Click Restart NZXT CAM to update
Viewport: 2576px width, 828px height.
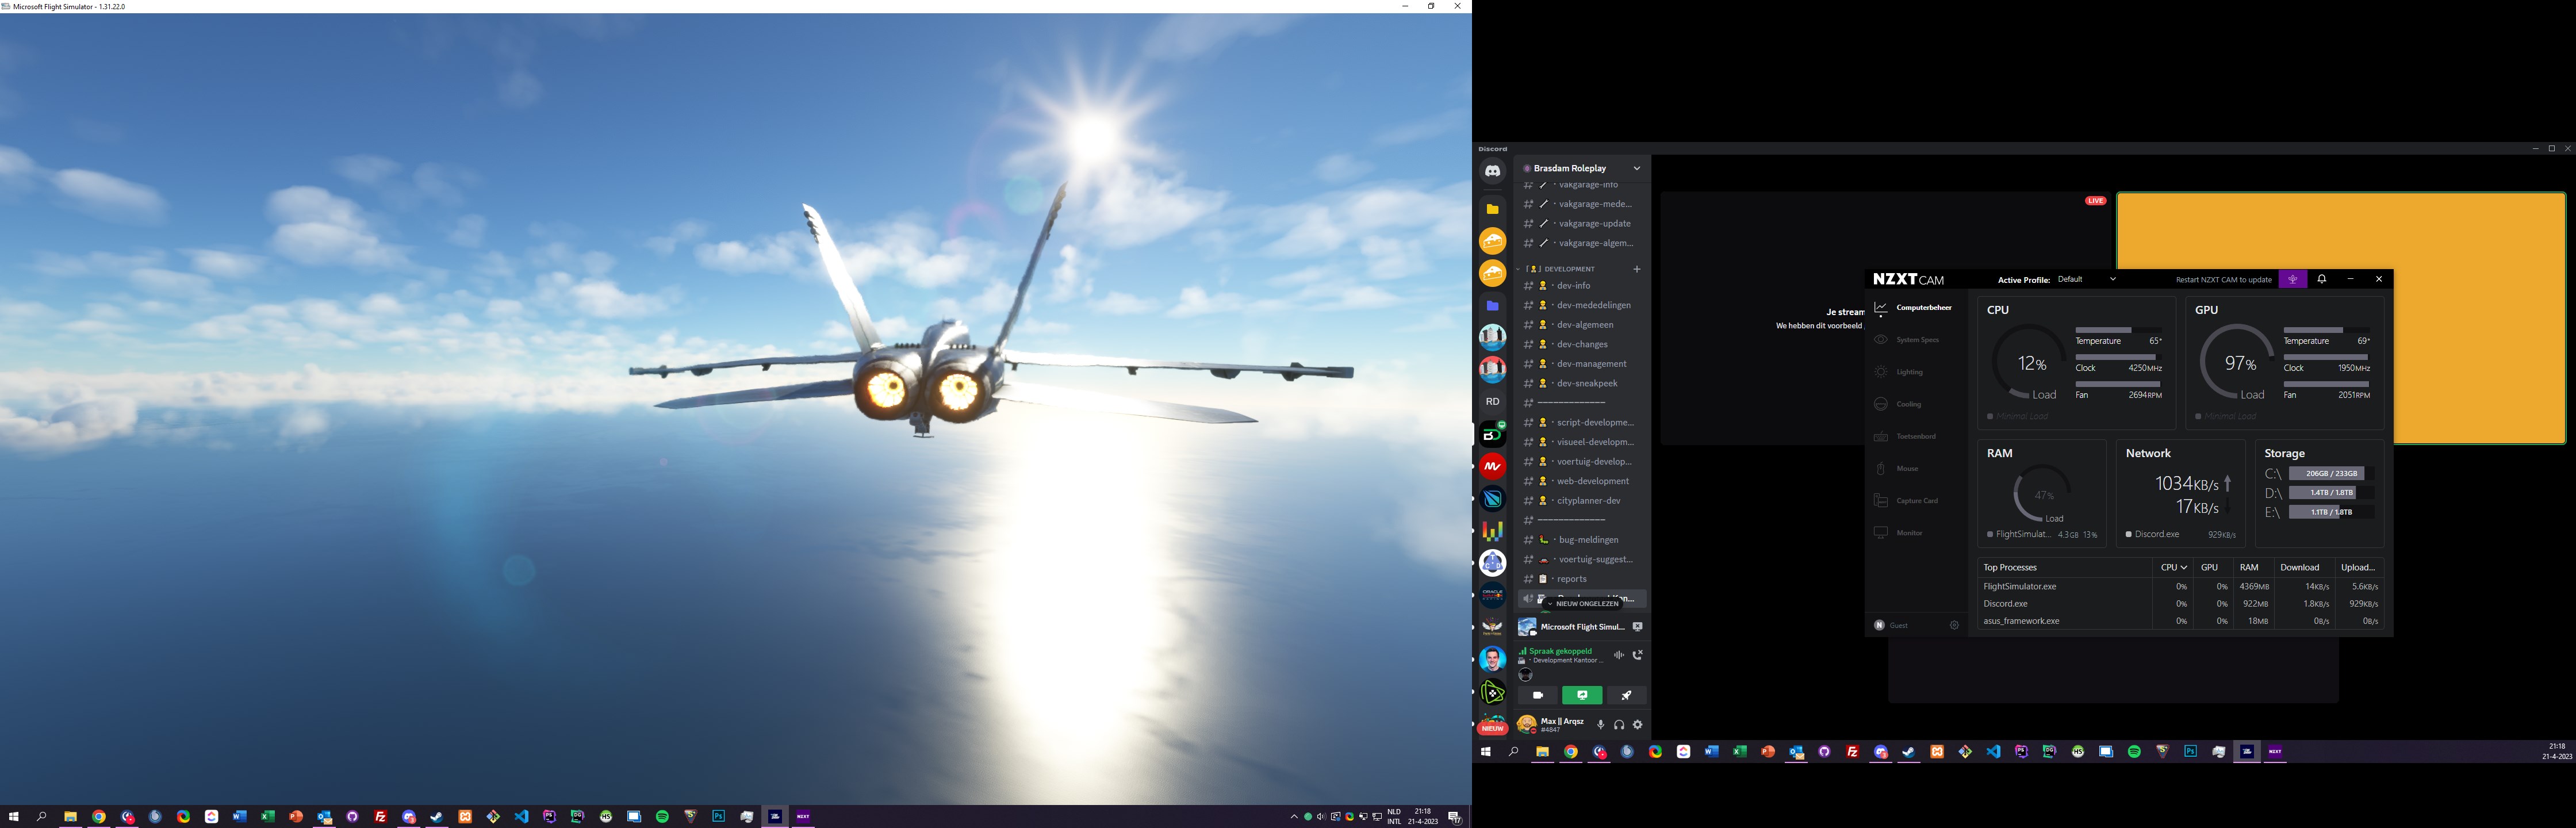(2223, 279)
